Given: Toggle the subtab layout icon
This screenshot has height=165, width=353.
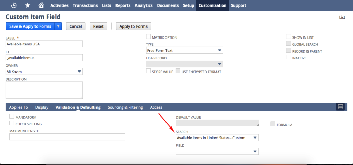Looking at the screenshot, I should click(340, 107).
